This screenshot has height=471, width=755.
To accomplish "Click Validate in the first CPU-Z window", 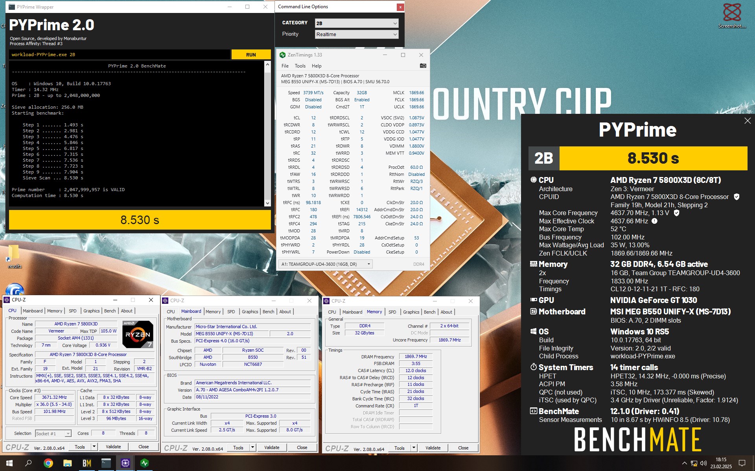I will coord(113,447).
